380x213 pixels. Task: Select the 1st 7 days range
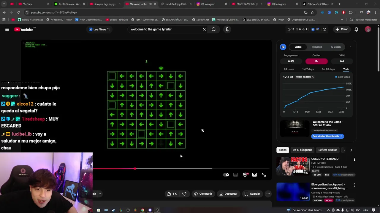tap(308, 69)
